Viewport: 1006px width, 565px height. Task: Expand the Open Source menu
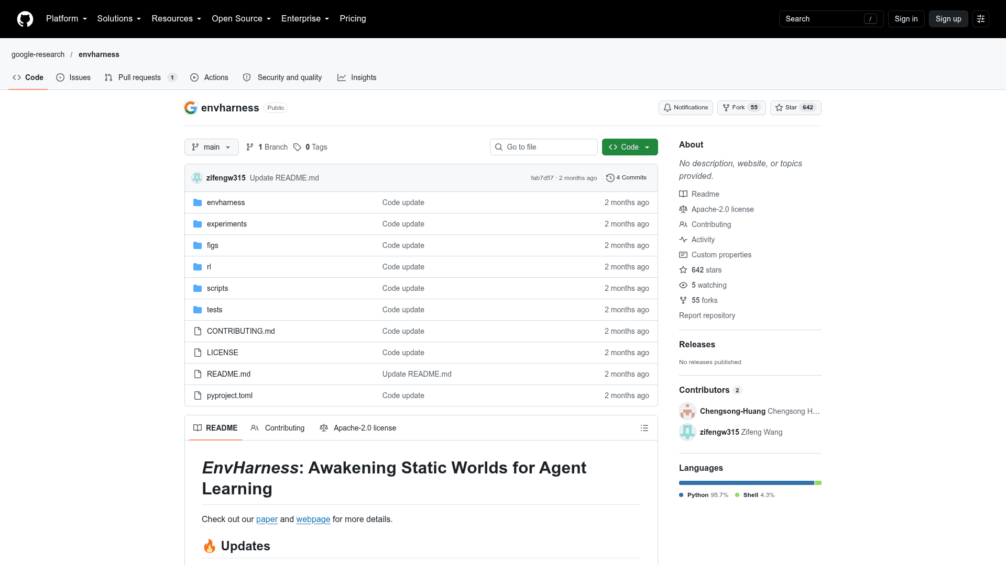[x=242, y=19]
